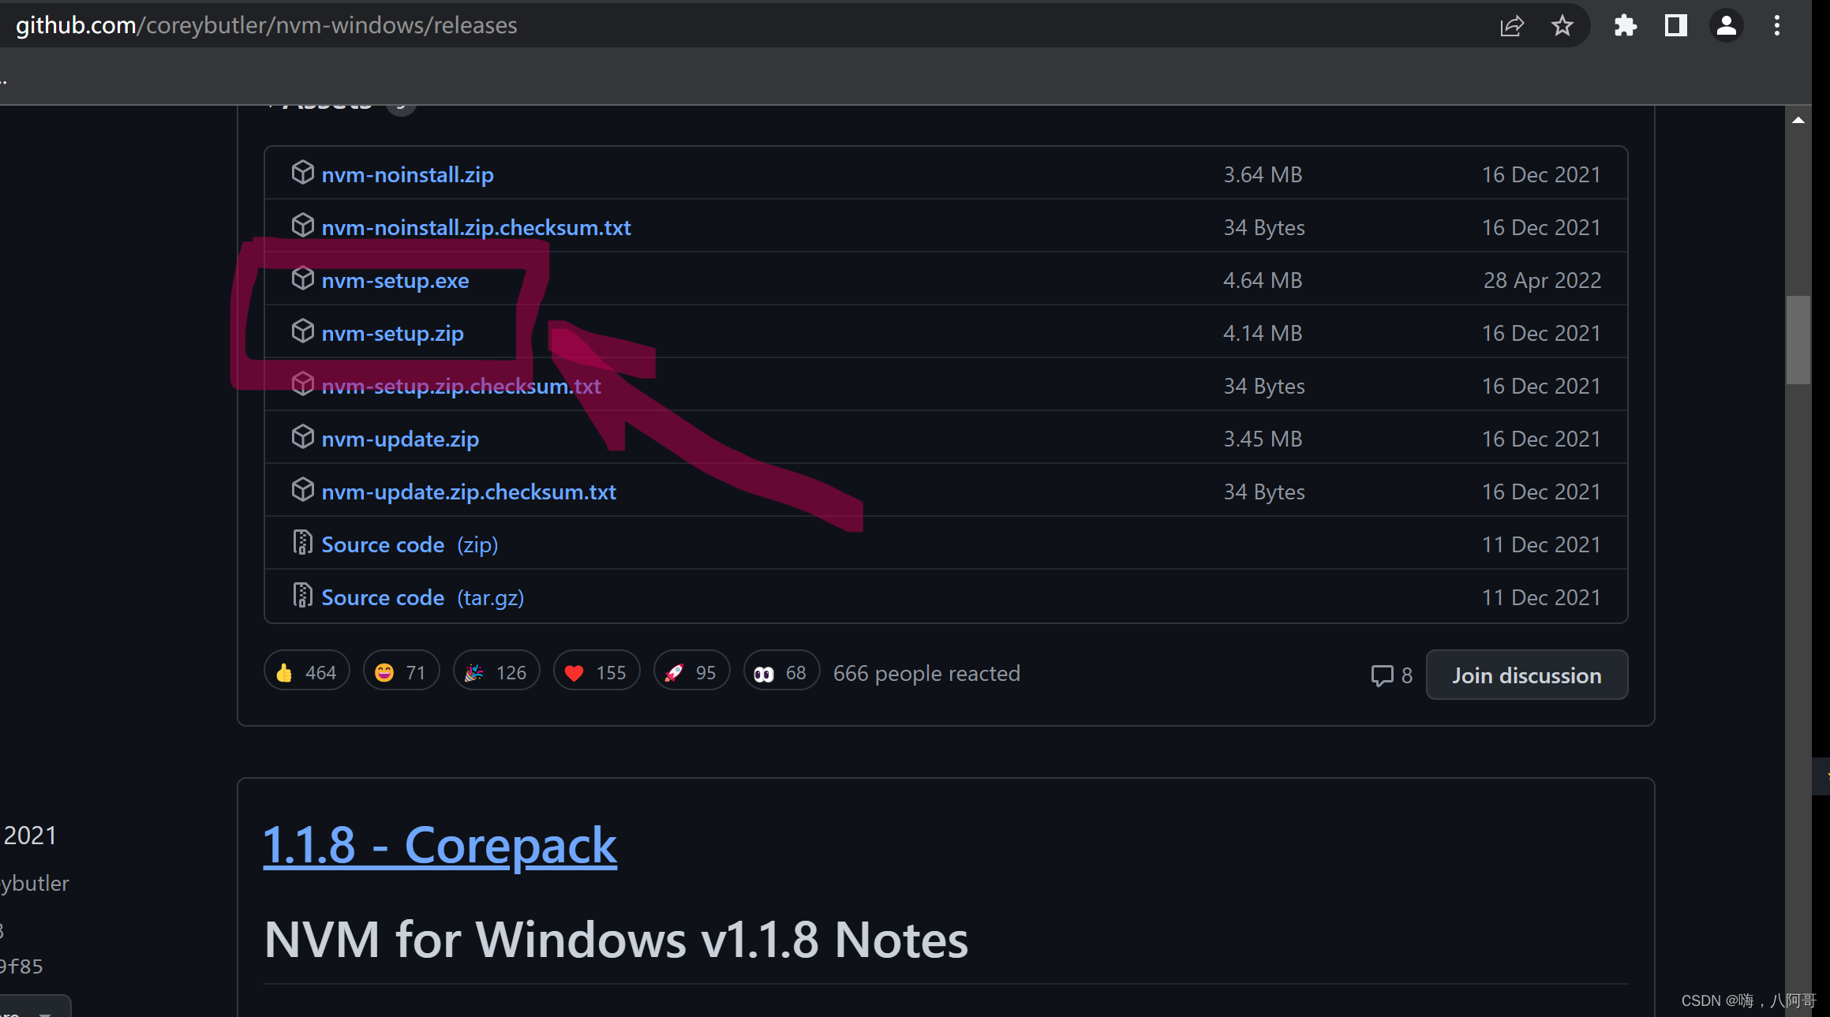
Task: Click the package icon beside nvm-setup.exe
Action: (x=302, y=279)
